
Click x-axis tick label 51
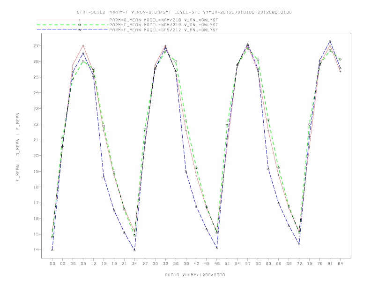[227, 264]
